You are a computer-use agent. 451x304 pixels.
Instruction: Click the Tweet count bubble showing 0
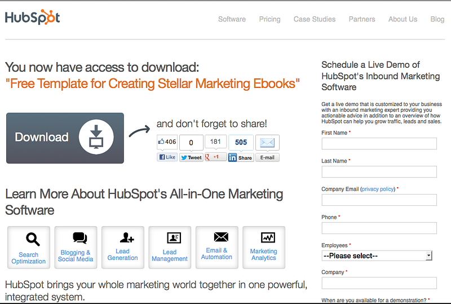point(191,143)
